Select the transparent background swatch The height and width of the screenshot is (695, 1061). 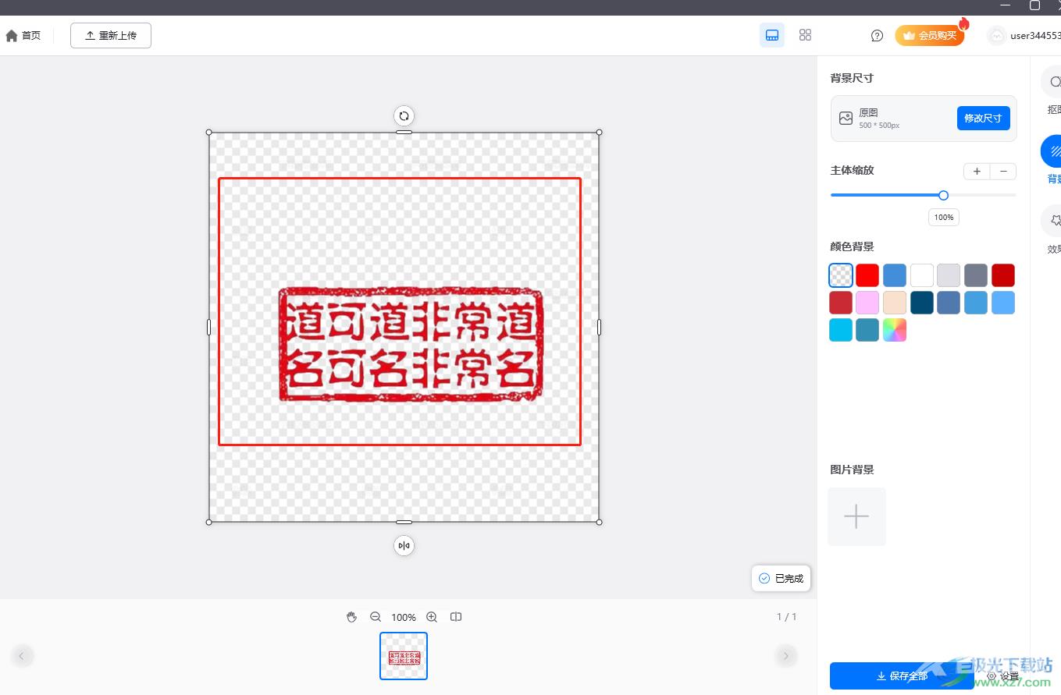[841, 275]
